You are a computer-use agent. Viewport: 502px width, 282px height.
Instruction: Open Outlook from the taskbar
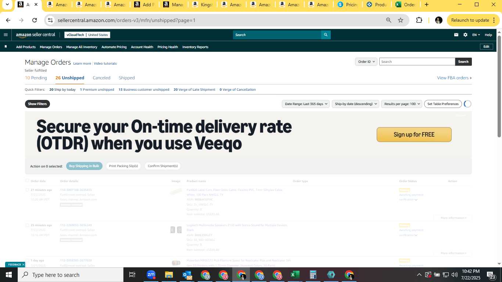[187, 275]
